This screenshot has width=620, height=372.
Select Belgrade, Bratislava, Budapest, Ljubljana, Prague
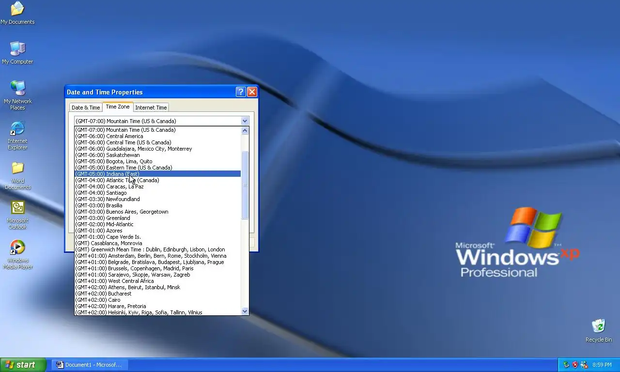pyautogui.click(x=157, y=262)
